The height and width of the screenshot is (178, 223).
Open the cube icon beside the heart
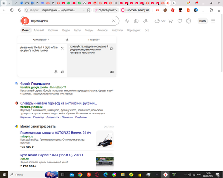pos(189,21)
